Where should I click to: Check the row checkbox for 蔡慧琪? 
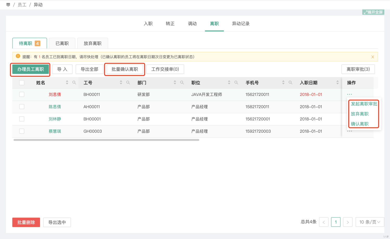22,131
